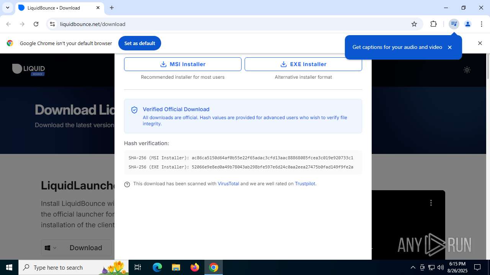Go back to previous page
The width and height of the screenshot is (490, 275).
coord(8,24)
